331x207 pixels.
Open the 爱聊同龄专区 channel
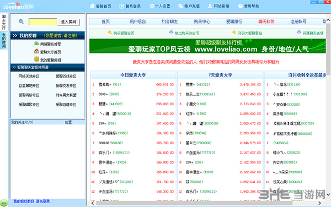[x=29, y=95]
